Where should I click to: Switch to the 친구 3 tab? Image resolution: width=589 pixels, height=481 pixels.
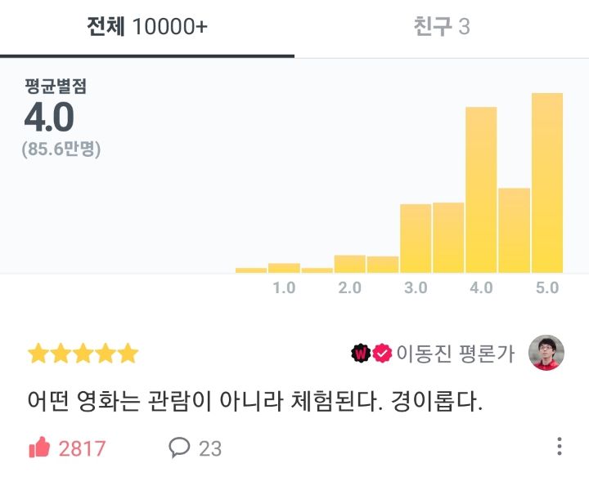(x=442, y=26)
